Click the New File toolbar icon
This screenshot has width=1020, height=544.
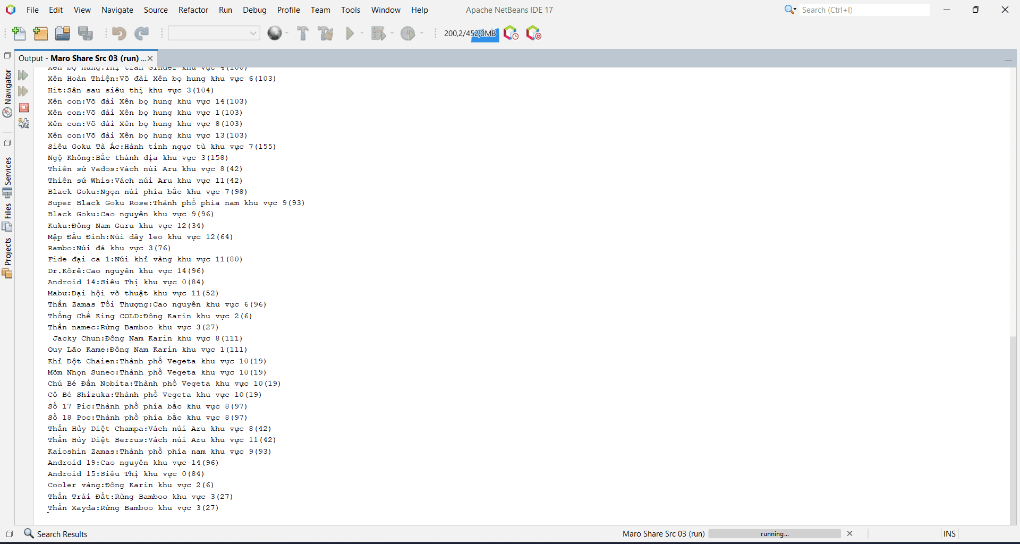coord(19,33)
